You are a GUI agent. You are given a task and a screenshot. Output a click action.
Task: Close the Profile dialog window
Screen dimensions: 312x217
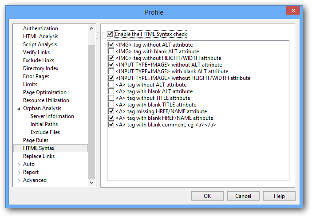[293, 10]
